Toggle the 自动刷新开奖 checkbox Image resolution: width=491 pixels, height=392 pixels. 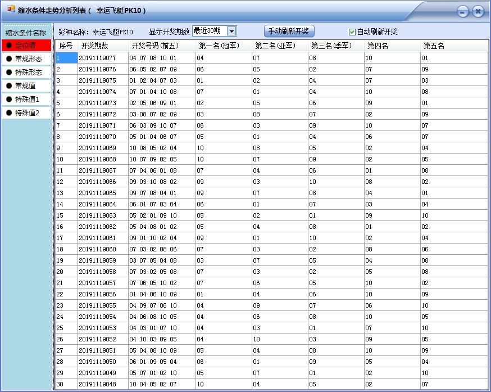[351, 31]
